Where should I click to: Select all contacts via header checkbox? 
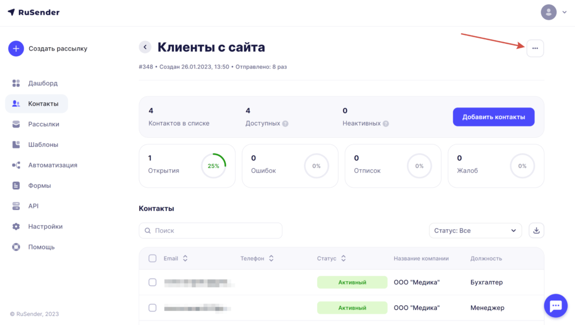click(153, 259)
